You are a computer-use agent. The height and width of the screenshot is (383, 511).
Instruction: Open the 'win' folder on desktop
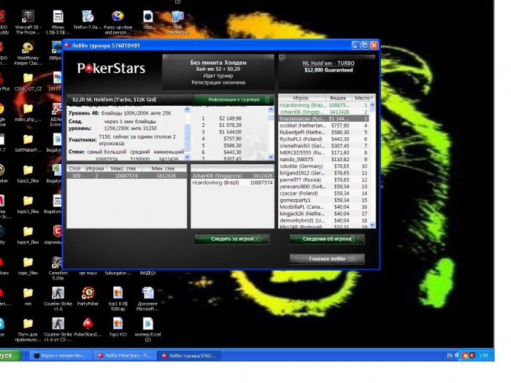(x=28, y=296)
